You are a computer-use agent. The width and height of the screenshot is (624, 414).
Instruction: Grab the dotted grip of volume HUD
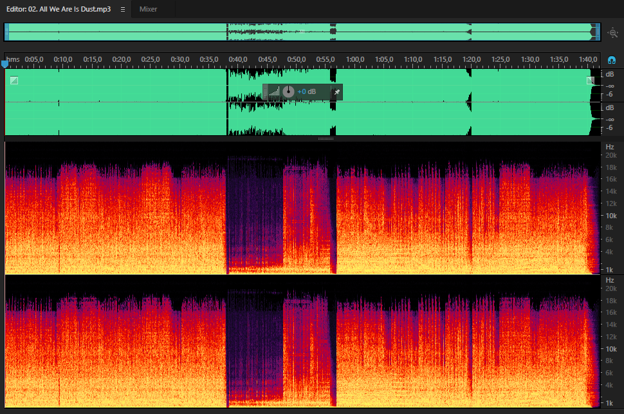(266, 92)
